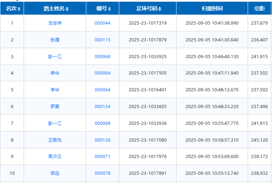Select owner name 周贞云
This screenshot has width=272, height=183.
[x=55, y=157]
